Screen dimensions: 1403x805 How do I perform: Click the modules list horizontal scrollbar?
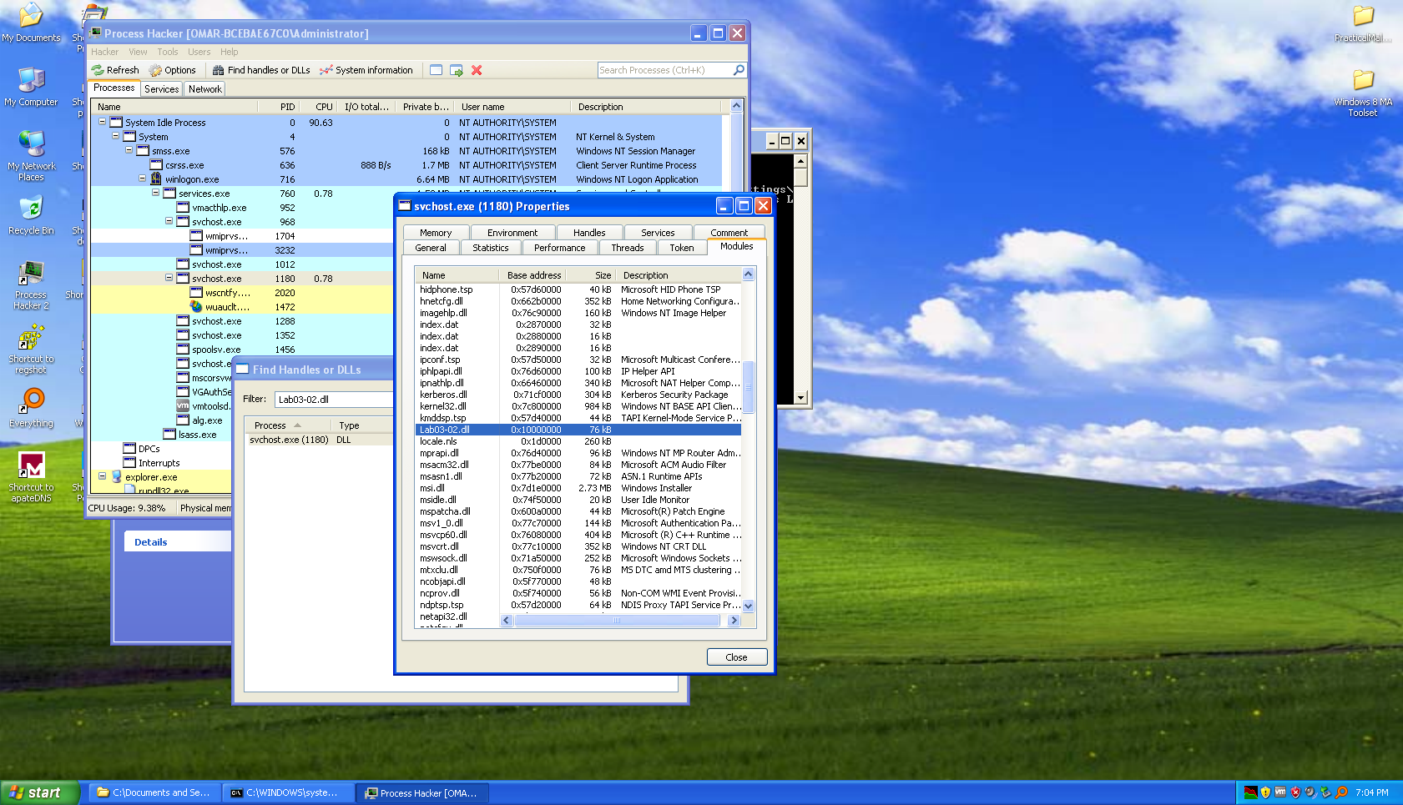(x=617, y=621)
